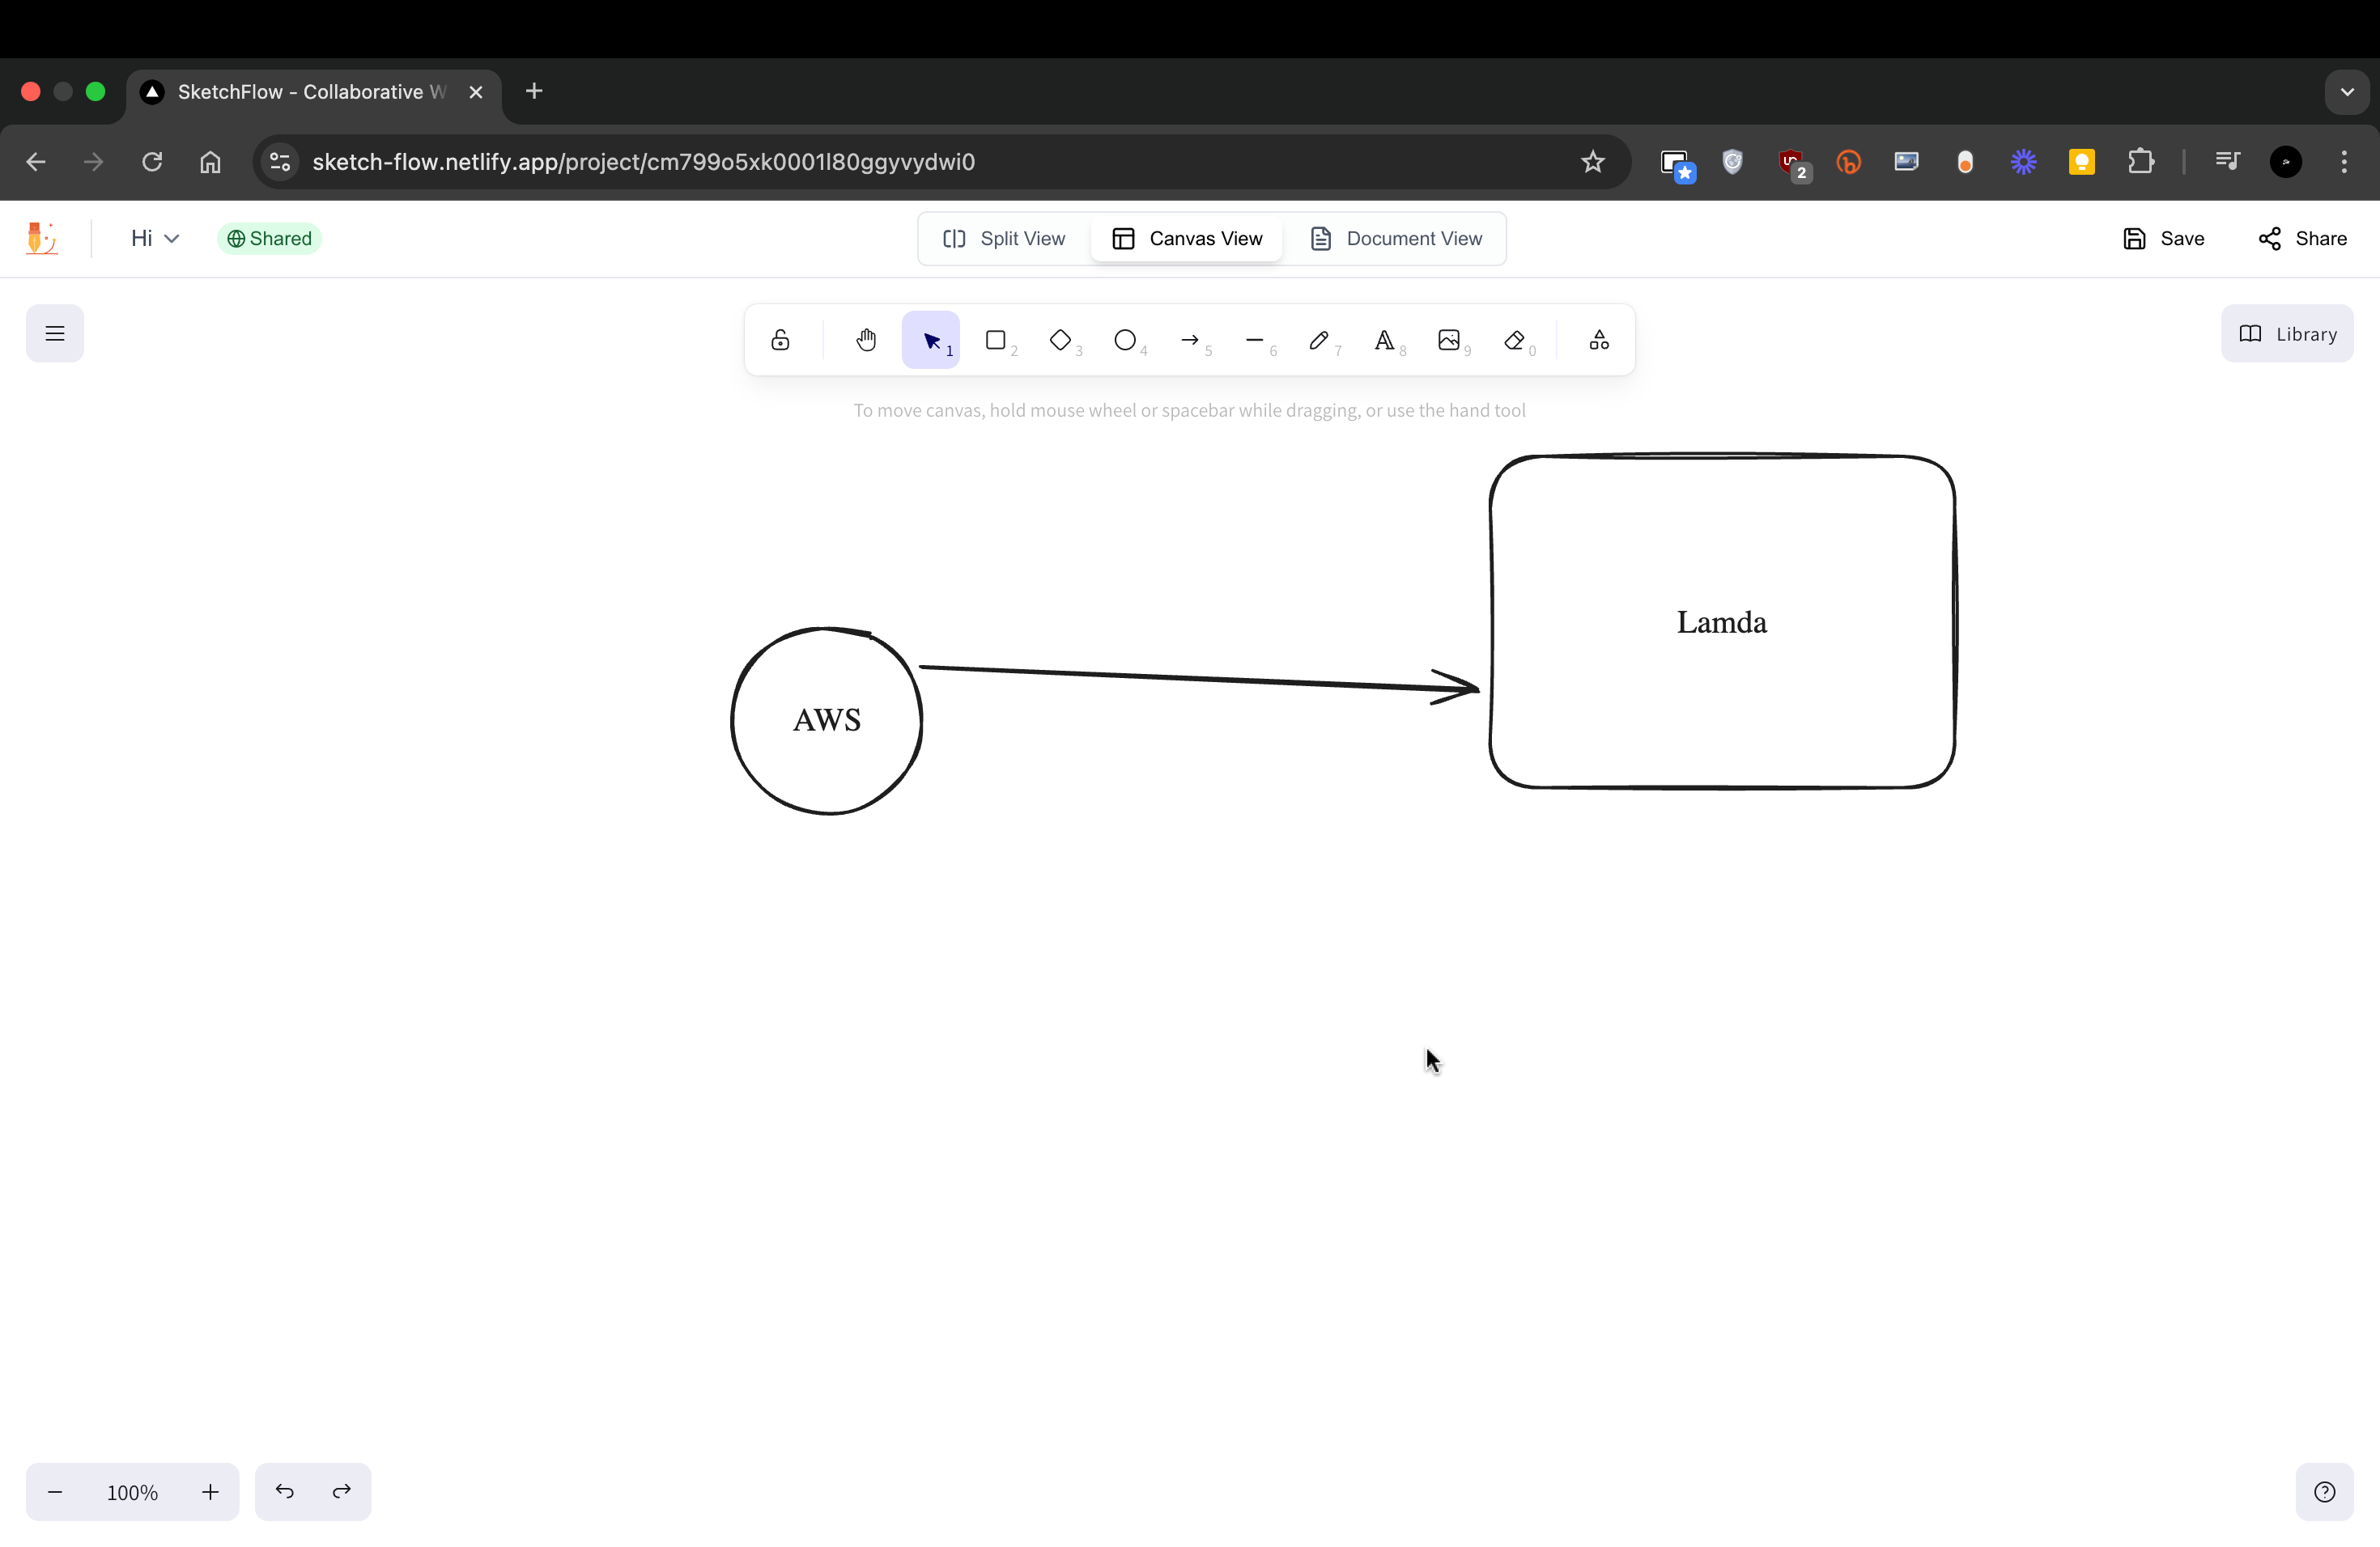This screenshot has width=2380, height=1547.
Task: View site information icon in address bar
Action: point(280,162)
